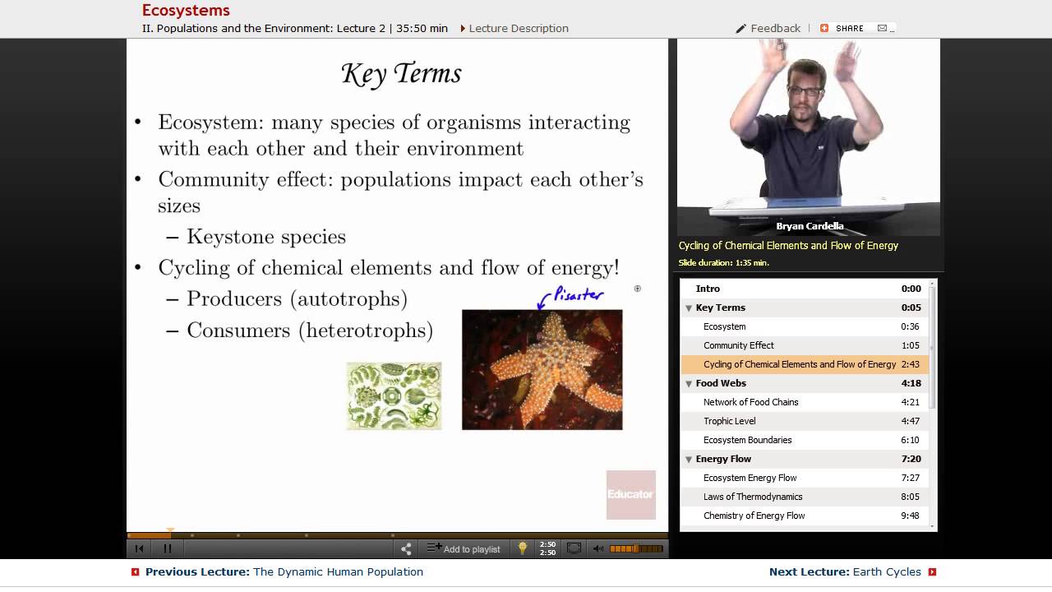Collapse the Food Webs section
Screen dimensions: 1052x592
pyautogui.click(x=689, y=383)
